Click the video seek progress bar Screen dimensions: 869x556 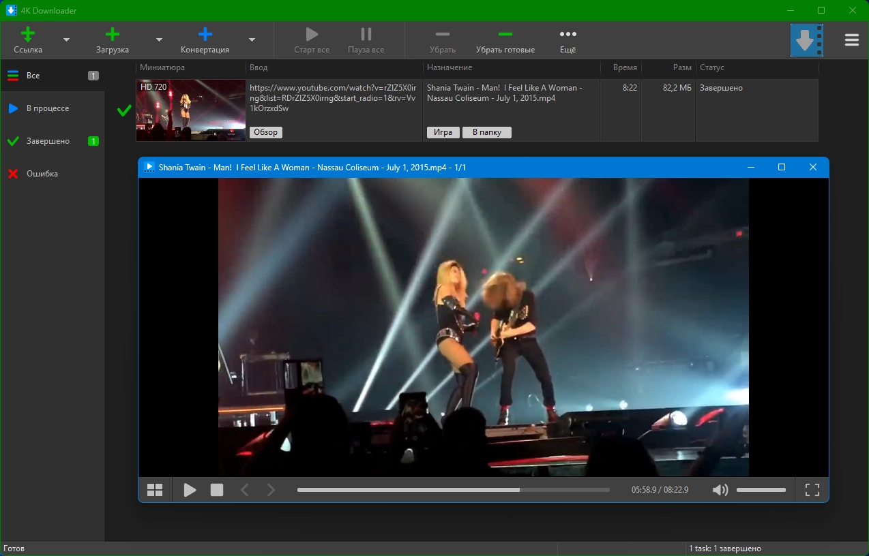(453, 490)
